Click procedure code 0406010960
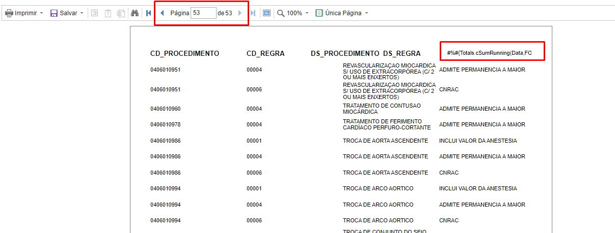 tap(166, 109)
